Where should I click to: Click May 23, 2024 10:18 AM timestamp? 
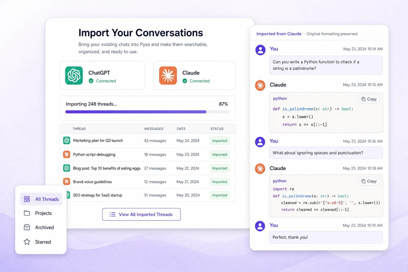click(x=363, y=168)
